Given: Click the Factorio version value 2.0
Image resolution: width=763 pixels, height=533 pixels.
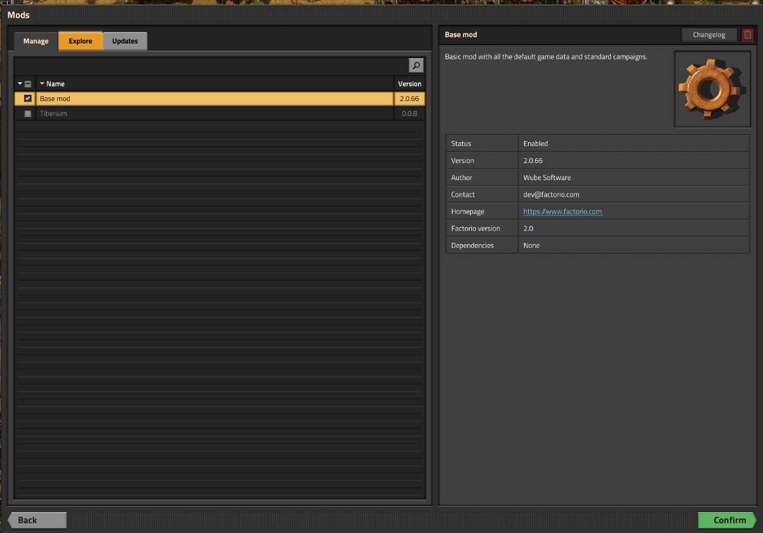Looking at the screenshot, I should tap(528, 228).
